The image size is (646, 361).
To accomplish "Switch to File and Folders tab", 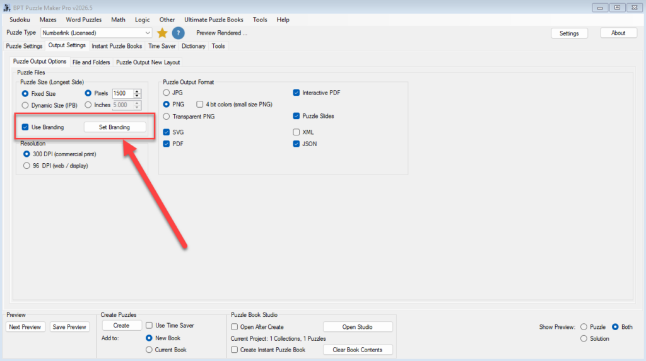I will [x=91, y=62].
